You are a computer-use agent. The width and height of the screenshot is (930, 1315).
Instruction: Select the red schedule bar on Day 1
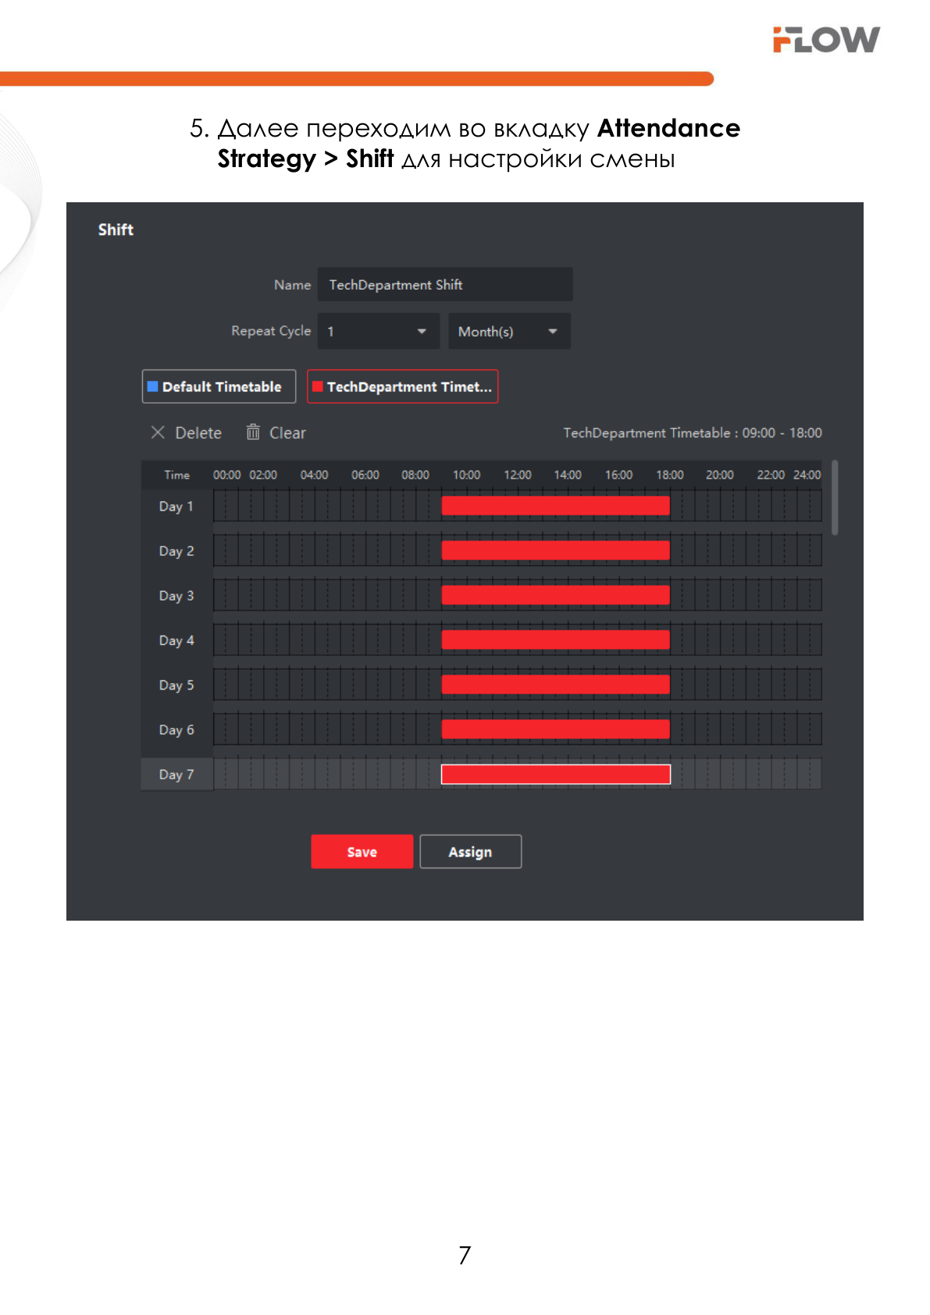point(555,506)
